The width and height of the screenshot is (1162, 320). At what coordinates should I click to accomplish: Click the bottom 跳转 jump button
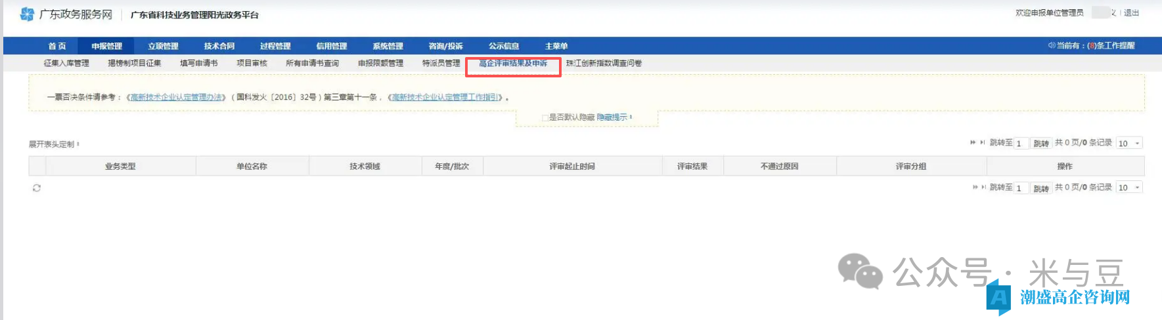(1040, 188)
